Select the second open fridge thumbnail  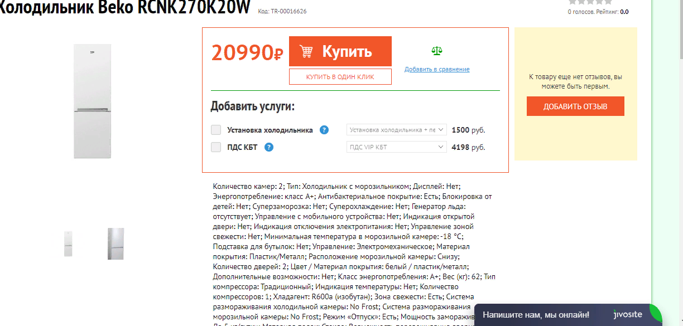point(116,244)
